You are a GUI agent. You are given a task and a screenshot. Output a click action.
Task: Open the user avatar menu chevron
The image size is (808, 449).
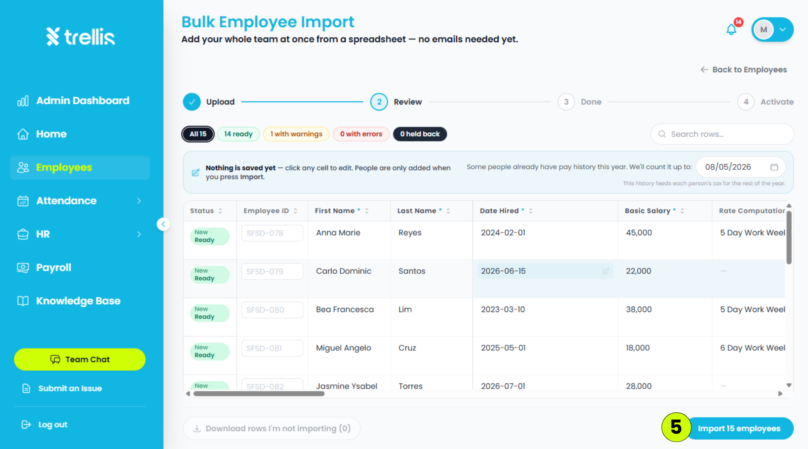click(783, 29)
